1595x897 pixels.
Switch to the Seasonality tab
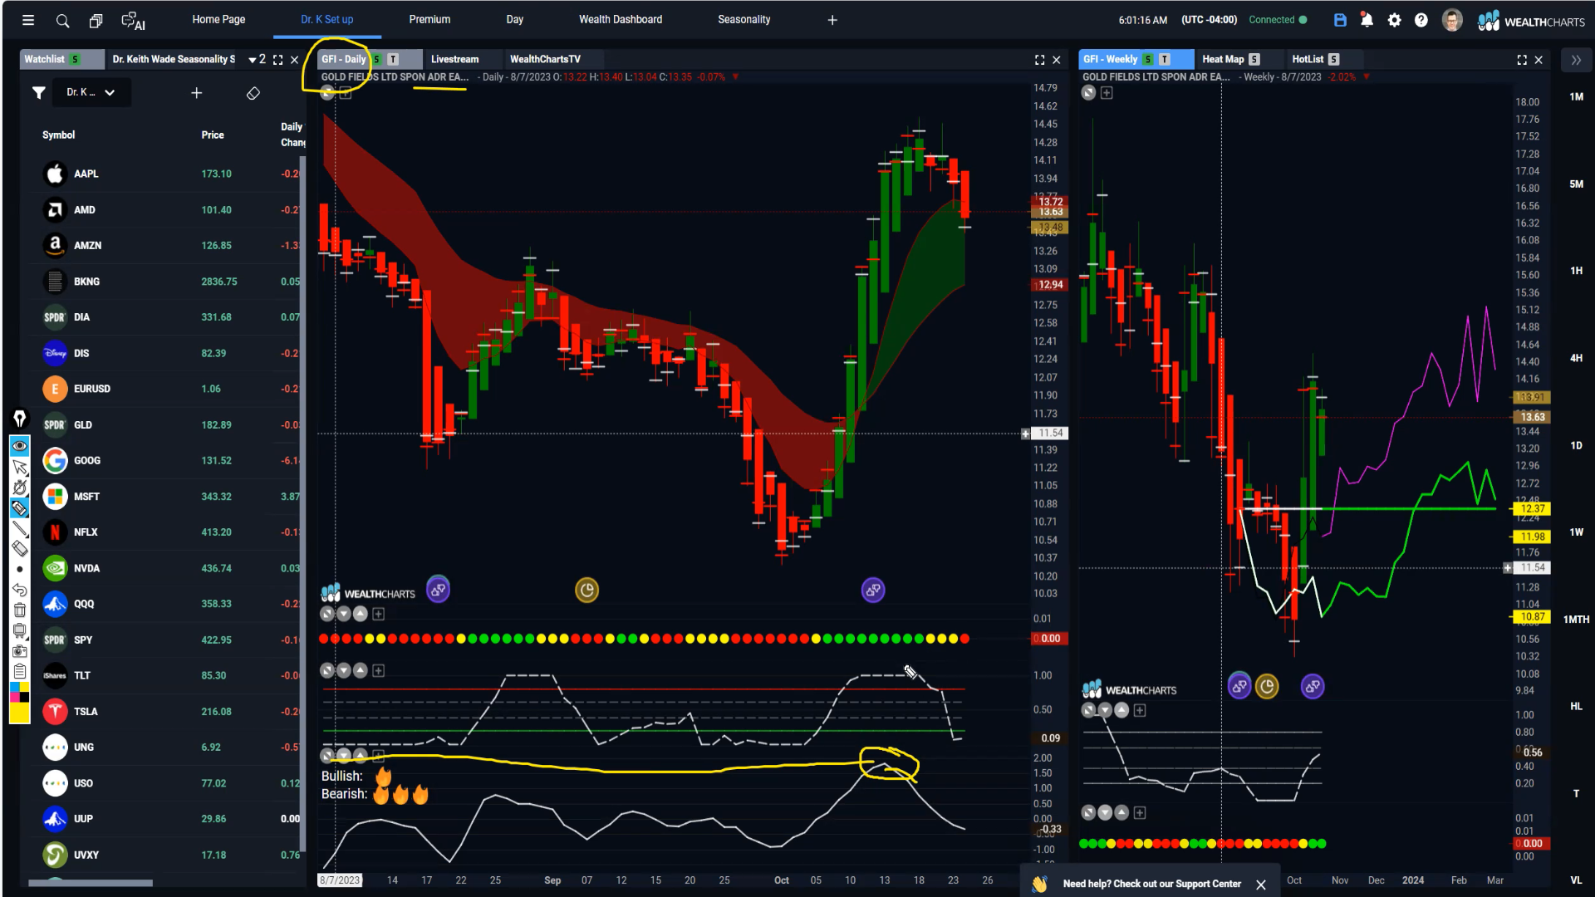(744, 19)
